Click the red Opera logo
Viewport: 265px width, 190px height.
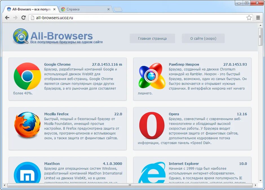pyautogui.click(x=152, y=125)
